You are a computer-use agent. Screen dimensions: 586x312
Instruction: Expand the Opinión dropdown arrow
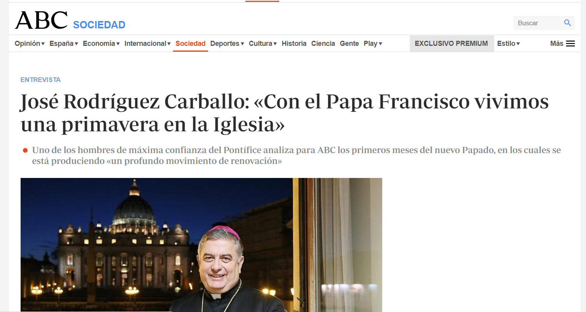(x=43, y=44)
